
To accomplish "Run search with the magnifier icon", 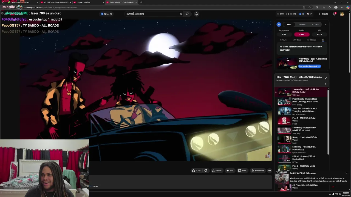I will [187, 14].
